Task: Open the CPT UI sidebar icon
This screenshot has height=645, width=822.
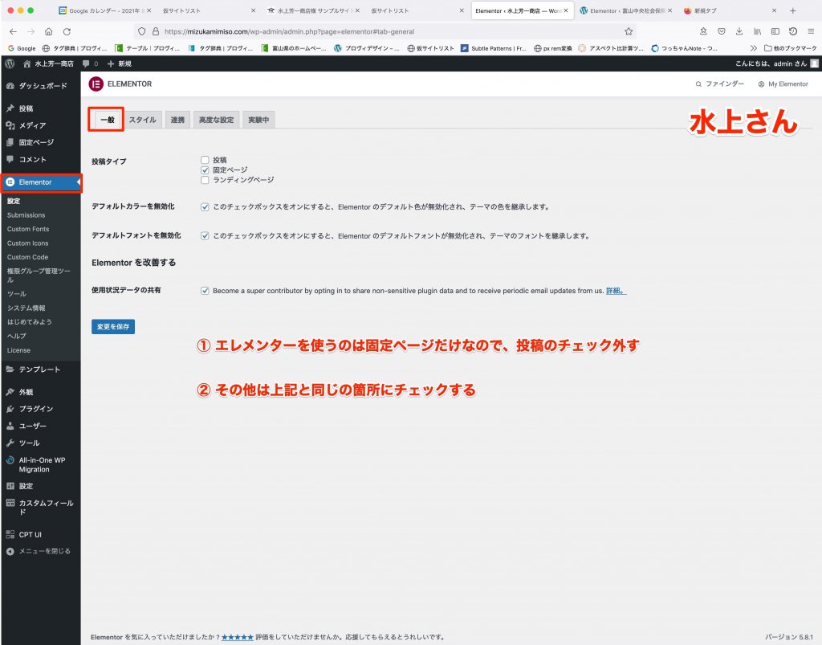Action: click(10, 534)
